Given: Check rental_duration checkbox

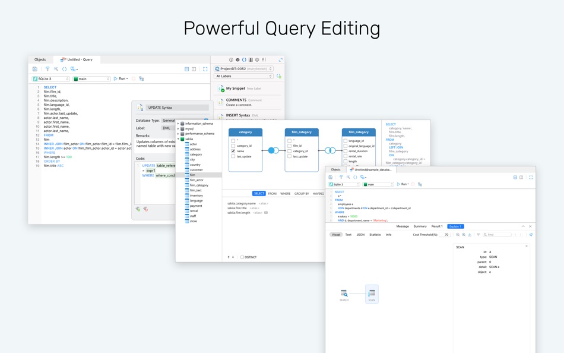Looking at the screenshot, I should click(x=346, y=152).
